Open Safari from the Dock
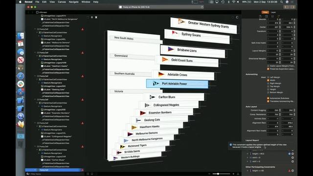This screenshot has width=313, height=176. click(21, 76)
